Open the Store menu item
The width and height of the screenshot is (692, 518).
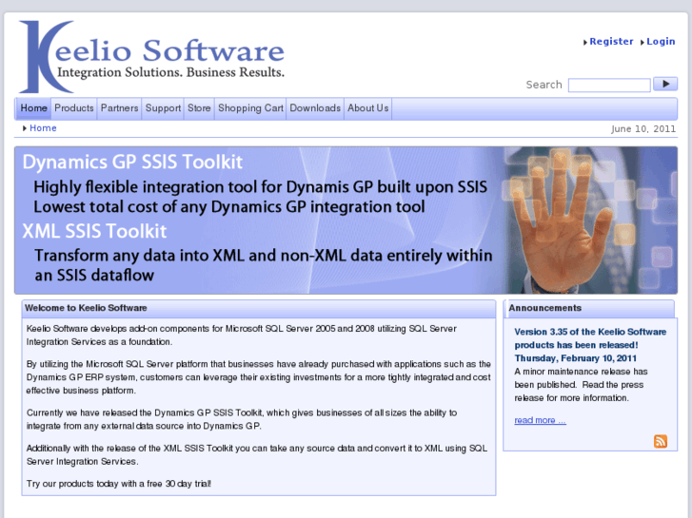pos(199,108)
